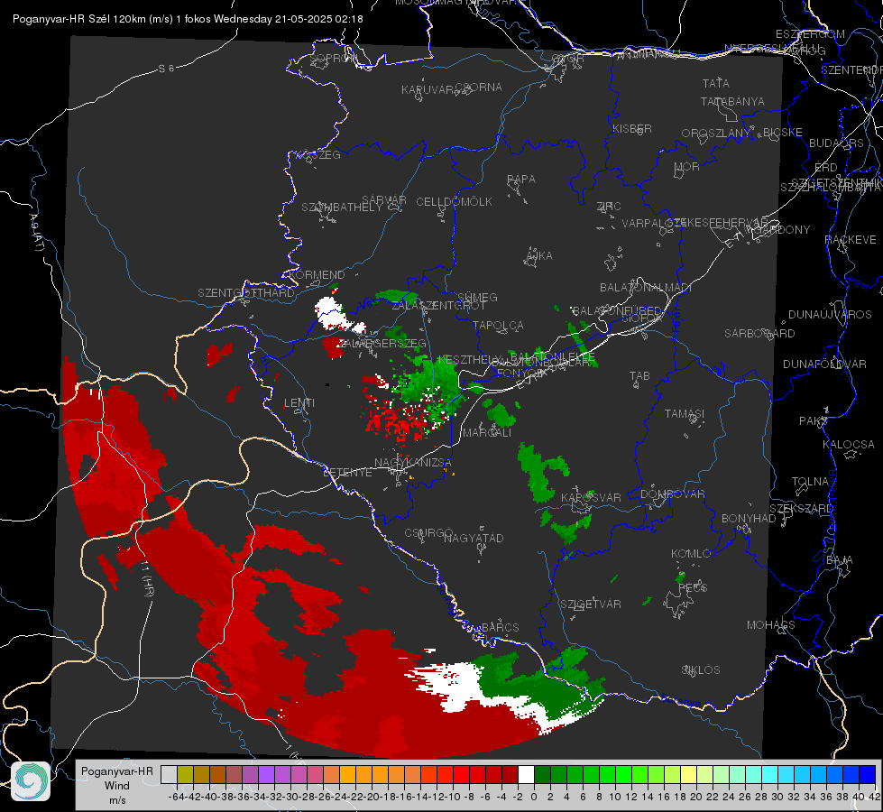Screen dimensions: 883x812
Task: Select the LETENYE label
Action: pos(347,473)
